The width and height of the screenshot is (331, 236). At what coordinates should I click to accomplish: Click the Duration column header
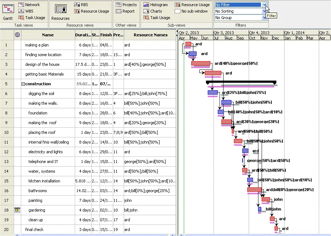pyautogui.click(x=83, y=35)
